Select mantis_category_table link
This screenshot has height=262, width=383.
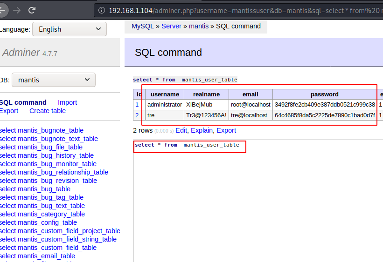pos(51,214)
